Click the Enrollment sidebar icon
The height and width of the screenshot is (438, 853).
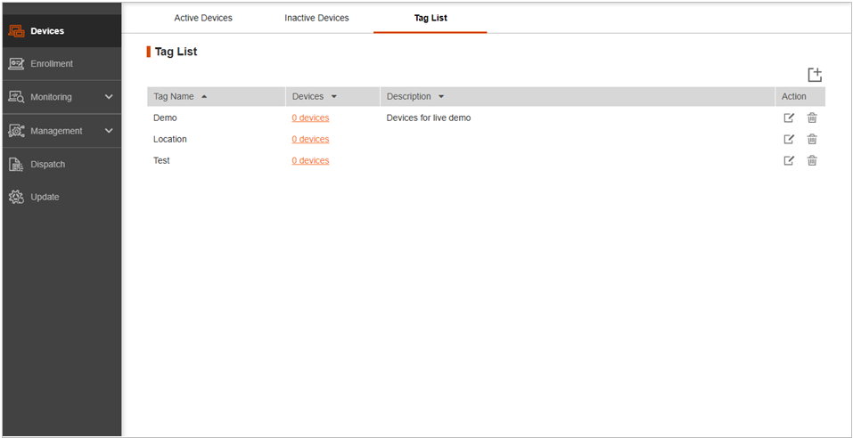point(16,63)
